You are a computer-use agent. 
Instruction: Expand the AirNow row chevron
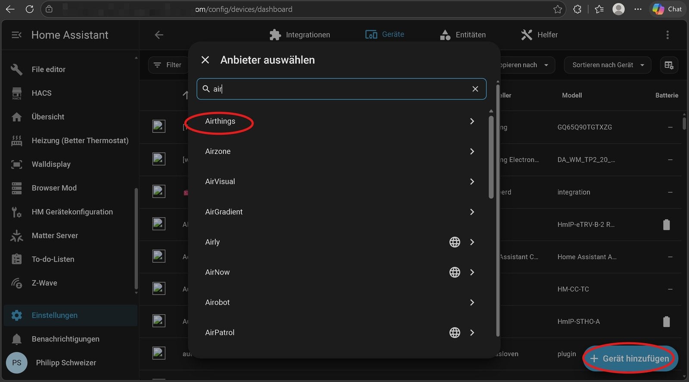pyautogui.click(x=472, y=272)
